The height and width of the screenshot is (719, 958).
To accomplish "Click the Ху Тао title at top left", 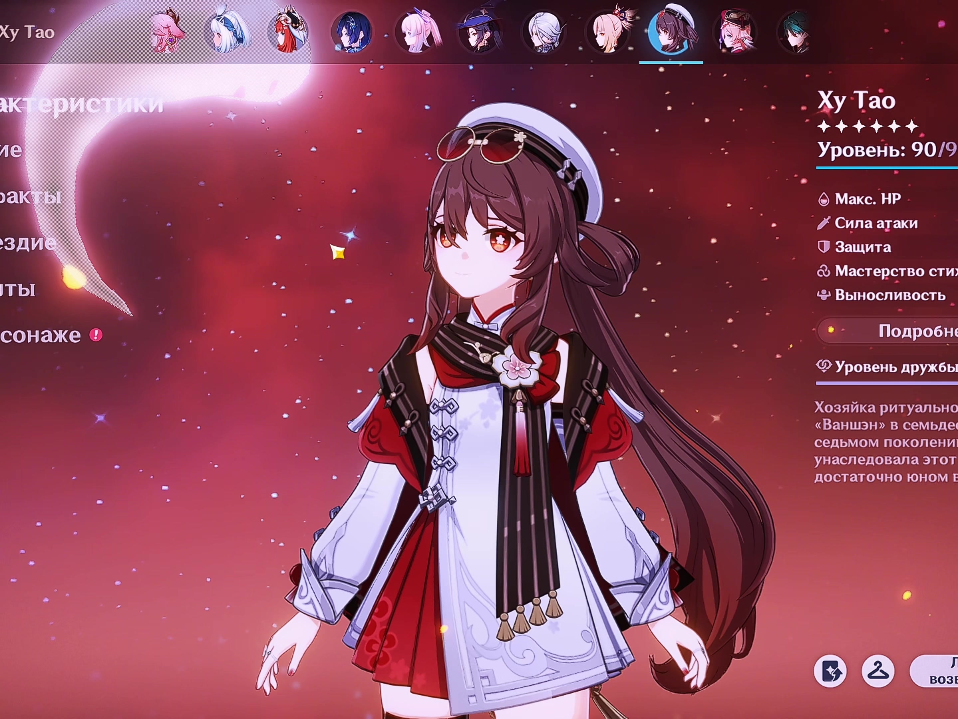I will point(27,33).
